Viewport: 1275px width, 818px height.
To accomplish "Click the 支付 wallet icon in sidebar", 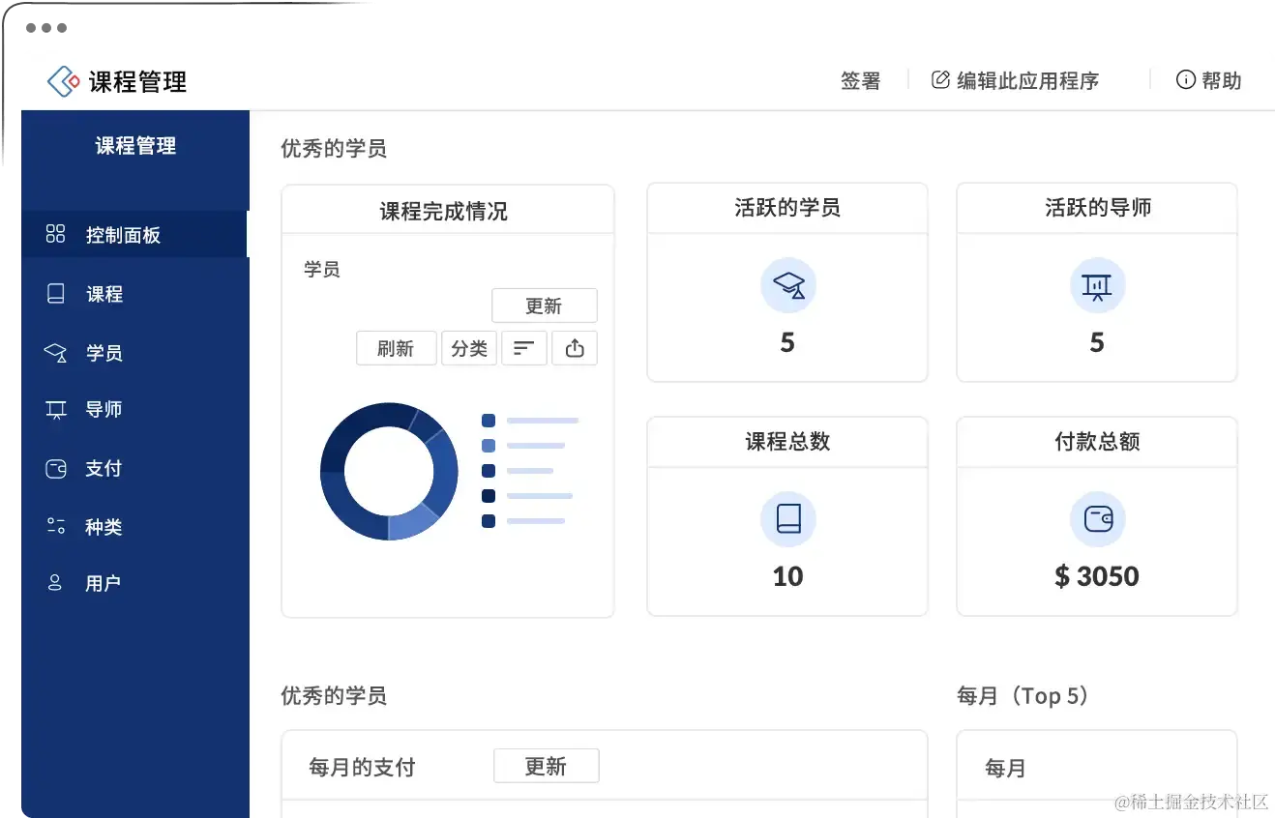I will pos(56,469).
